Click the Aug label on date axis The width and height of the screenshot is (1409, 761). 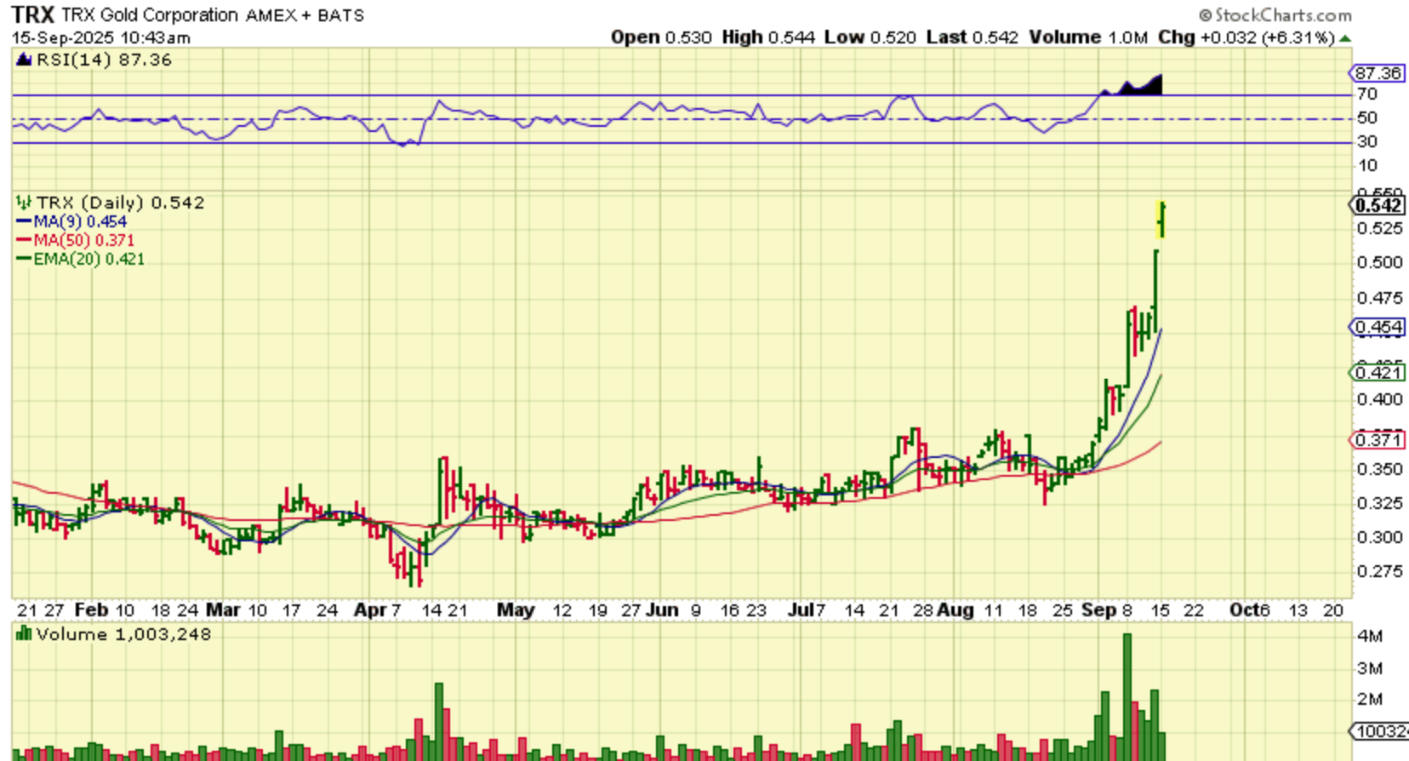coord(955,610)
